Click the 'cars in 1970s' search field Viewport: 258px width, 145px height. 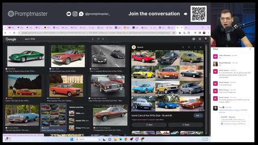(x=57, y=39)
